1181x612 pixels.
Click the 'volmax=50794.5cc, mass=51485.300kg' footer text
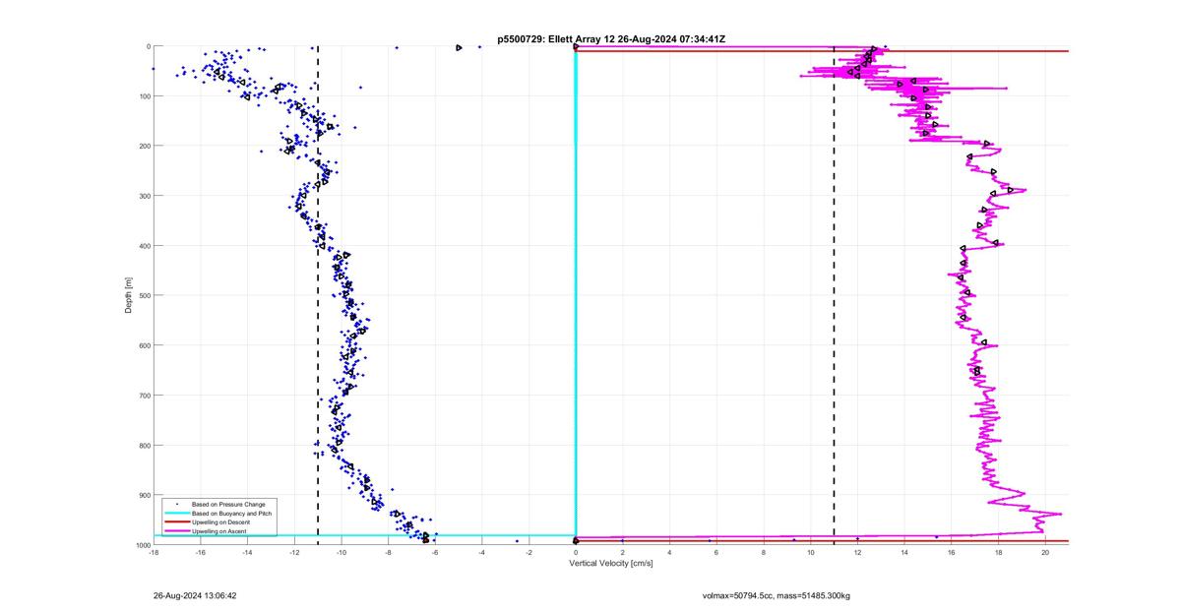click(776, 595)
